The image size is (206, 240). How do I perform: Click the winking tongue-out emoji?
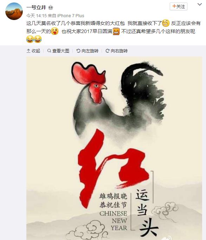click(55, 31)
